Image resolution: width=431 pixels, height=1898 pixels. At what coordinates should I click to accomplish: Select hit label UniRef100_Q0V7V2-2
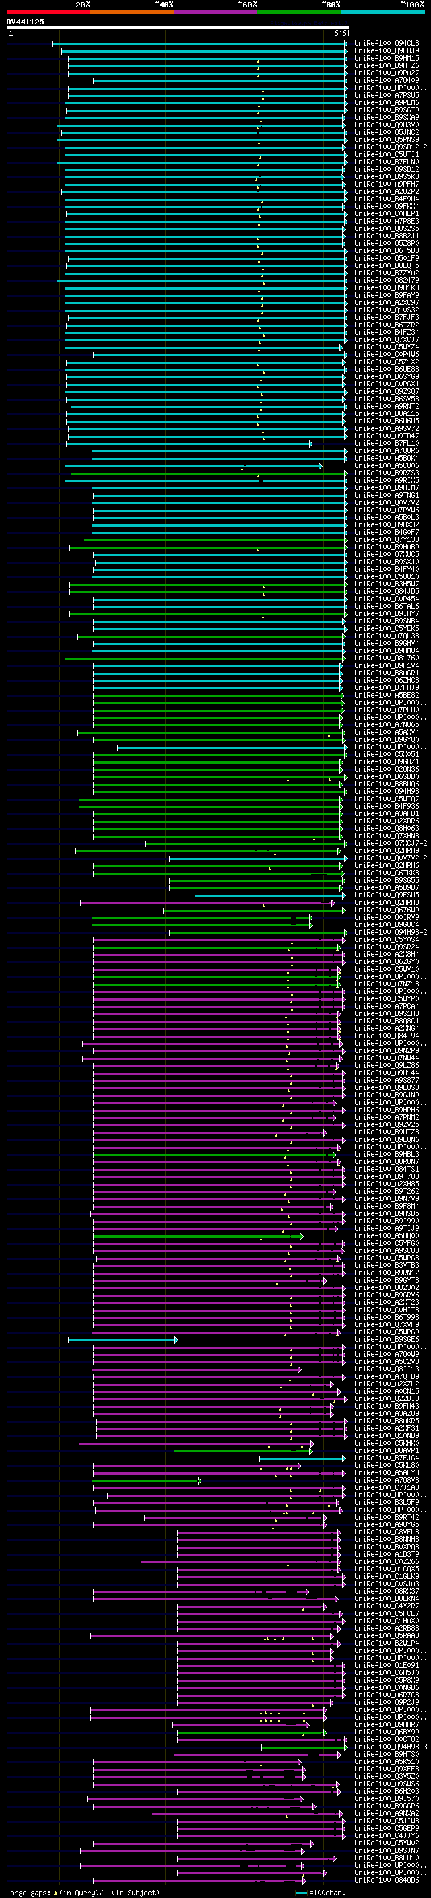tap(391, 858)
